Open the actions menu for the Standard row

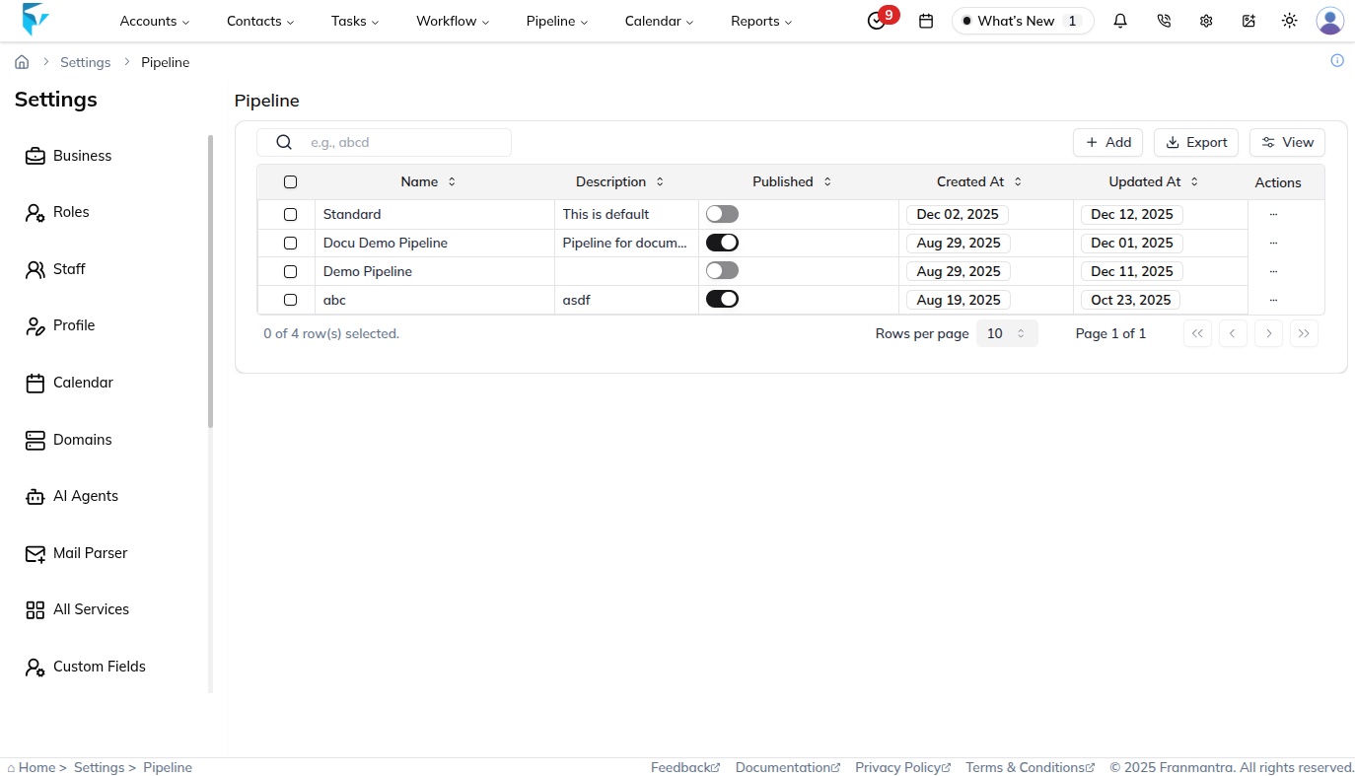(x=1273, y=214)
